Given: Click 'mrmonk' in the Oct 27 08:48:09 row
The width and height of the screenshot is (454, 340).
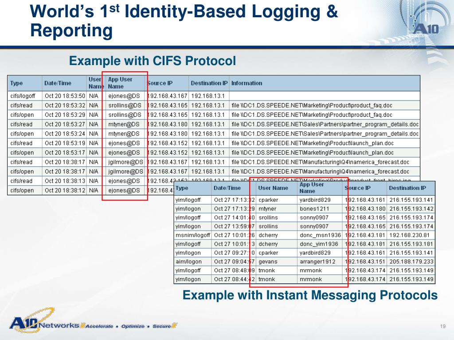Looking at the screenshot, I should (311, 270).
